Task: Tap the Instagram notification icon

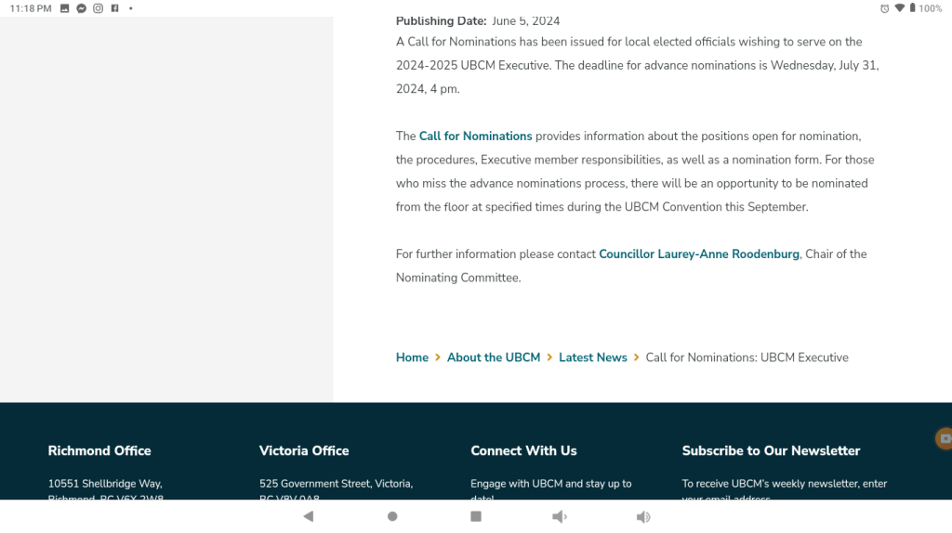Action: point(98,8)
